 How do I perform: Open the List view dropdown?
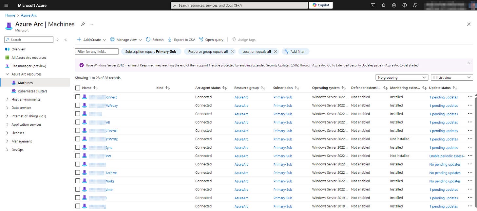click(x=452, y=77)
